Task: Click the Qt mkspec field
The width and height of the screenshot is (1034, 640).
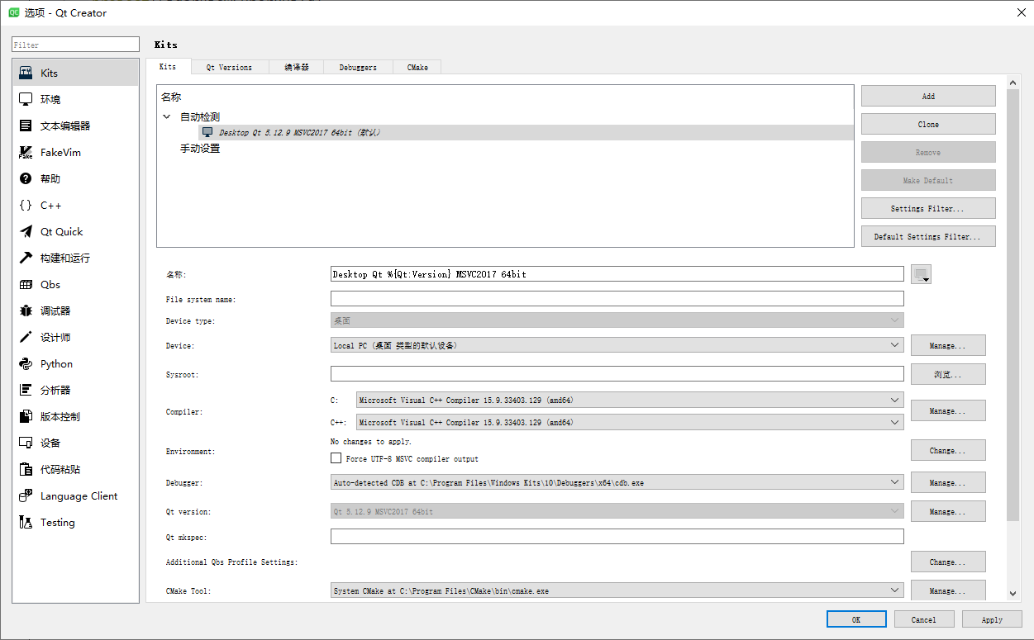Action: [x=617, y=537]
